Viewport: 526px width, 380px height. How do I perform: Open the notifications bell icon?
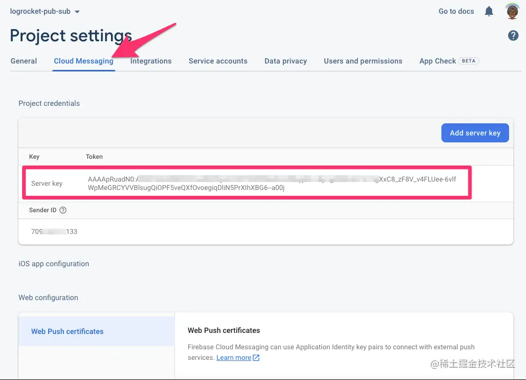(488, 11)
